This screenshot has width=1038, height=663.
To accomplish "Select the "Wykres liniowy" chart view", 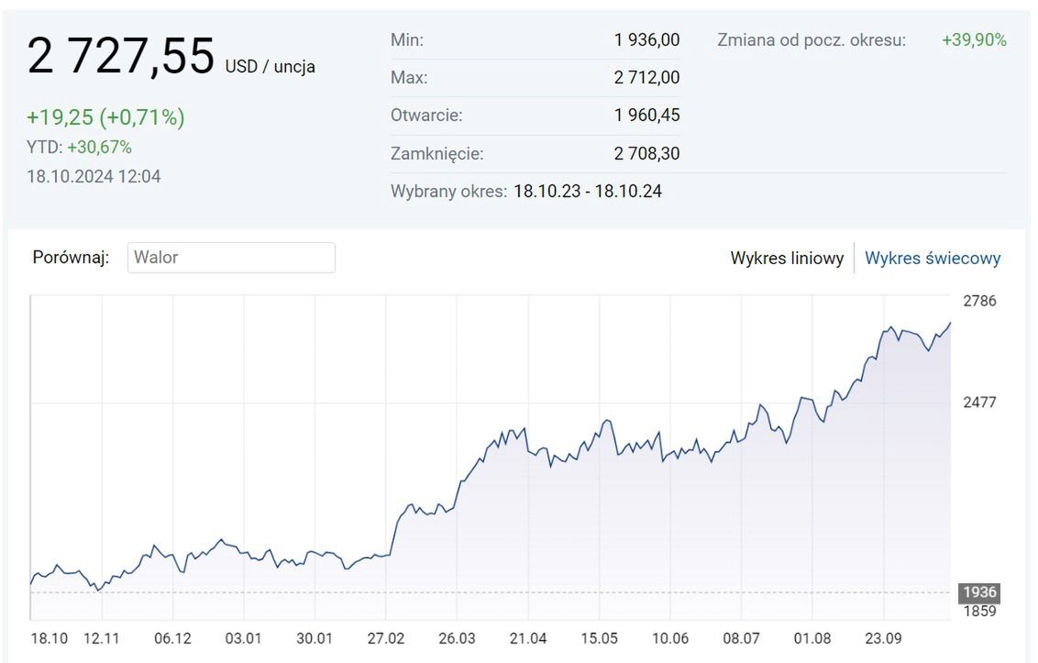I will (787, 259).
